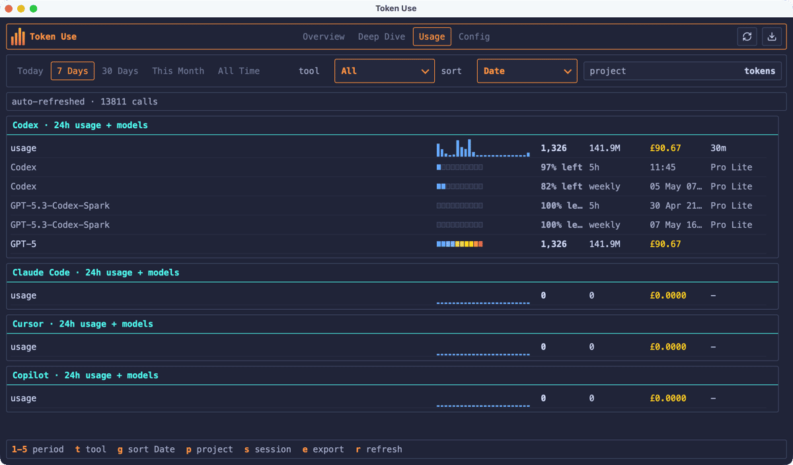Click the 05 May 07 reset date
This screenshot has width=793, height=465.
[x=676, y=186]
